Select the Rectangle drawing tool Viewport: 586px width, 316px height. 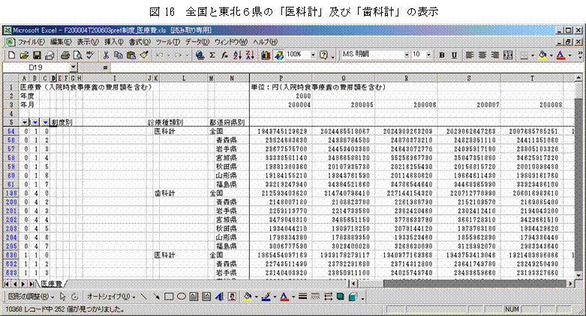[x=170, y=297]
